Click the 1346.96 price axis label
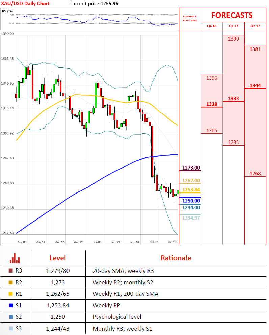This screenshot has width=269, height=335. pos(7,83)
